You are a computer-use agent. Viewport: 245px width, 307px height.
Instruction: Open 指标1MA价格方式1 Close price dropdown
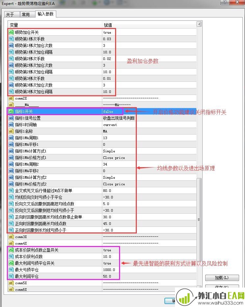(x=114, y=158)
